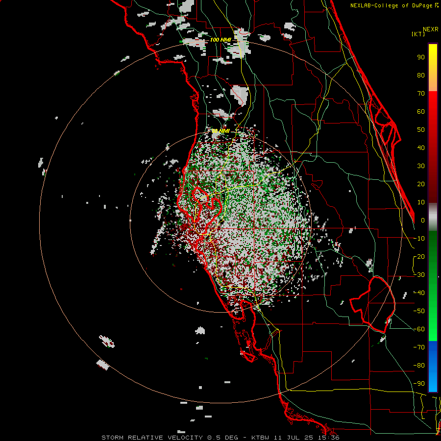Click the 0.5 DEG elevation angle text

[x=223, y=438]
